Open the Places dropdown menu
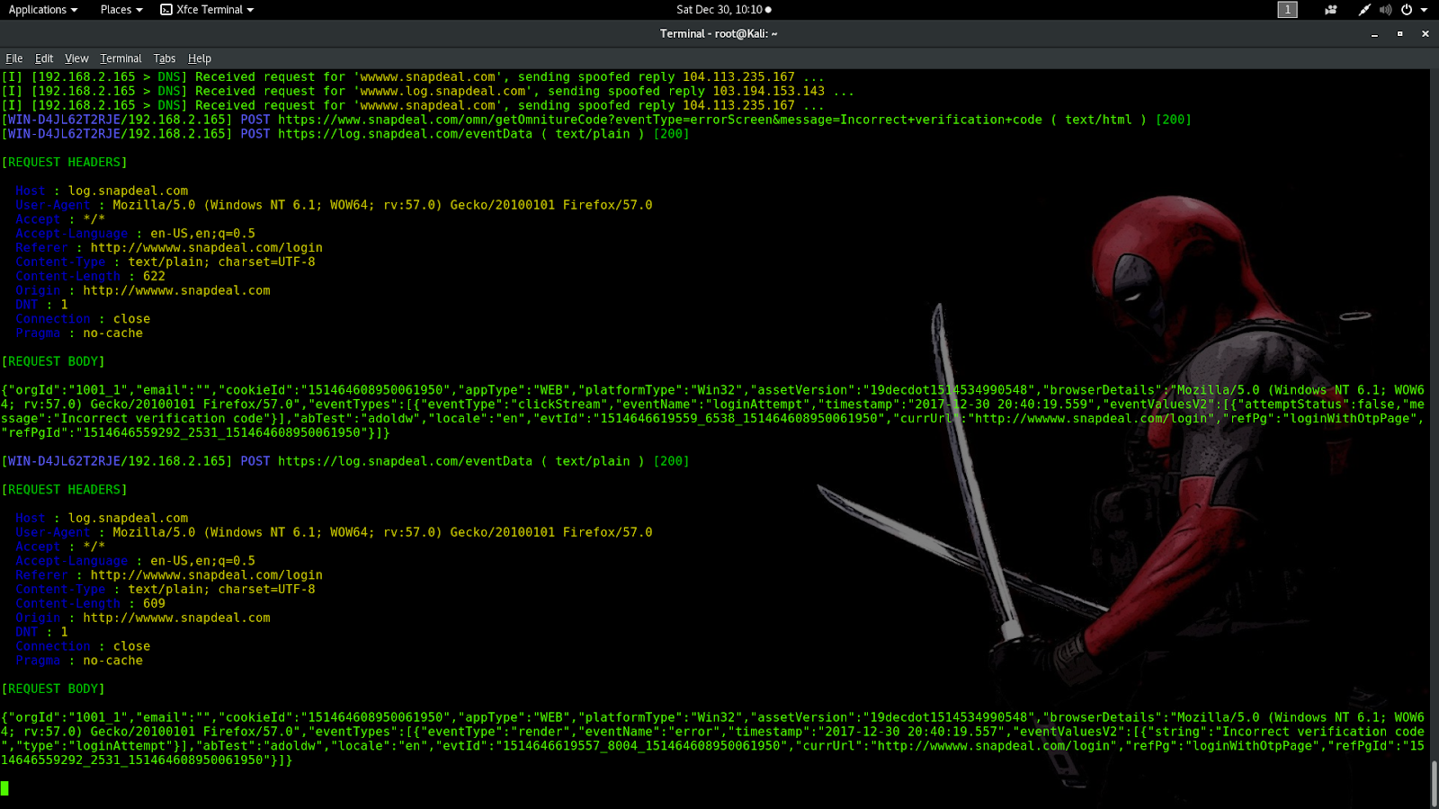Viewport: 1439px width, 809px height. tap(121, 10)
